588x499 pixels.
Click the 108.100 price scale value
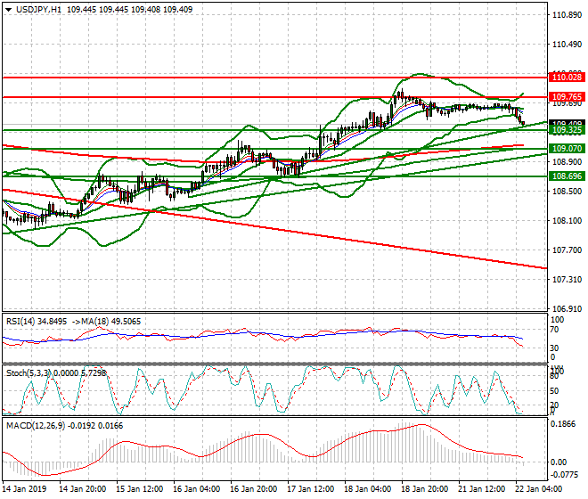click(x=567, y=221)
